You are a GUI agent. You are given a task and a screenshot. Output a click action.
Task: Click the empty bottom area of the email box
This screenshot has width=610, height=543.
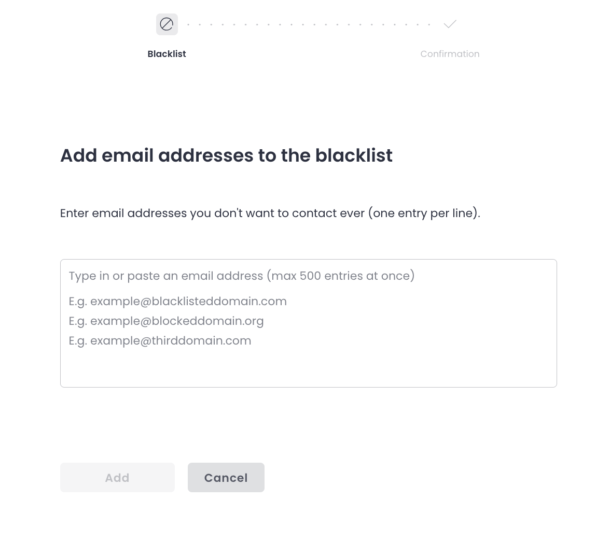point(308,369)
